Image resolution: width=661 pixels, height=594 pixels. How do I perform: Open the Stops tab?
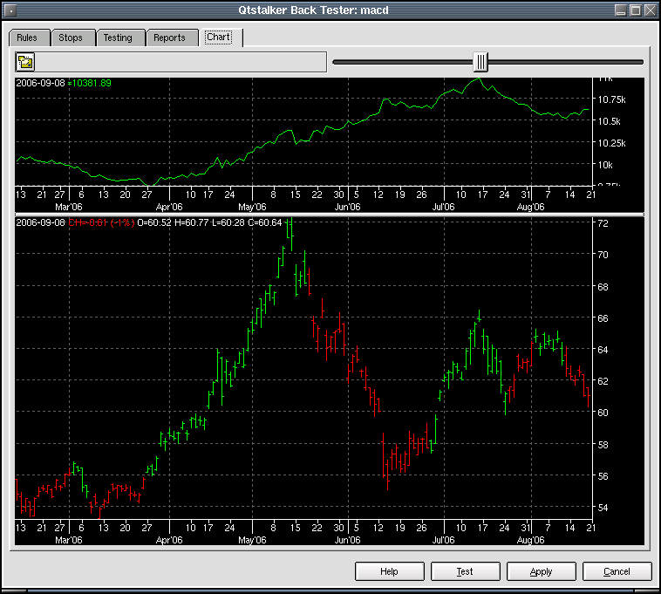click(71, 38)
